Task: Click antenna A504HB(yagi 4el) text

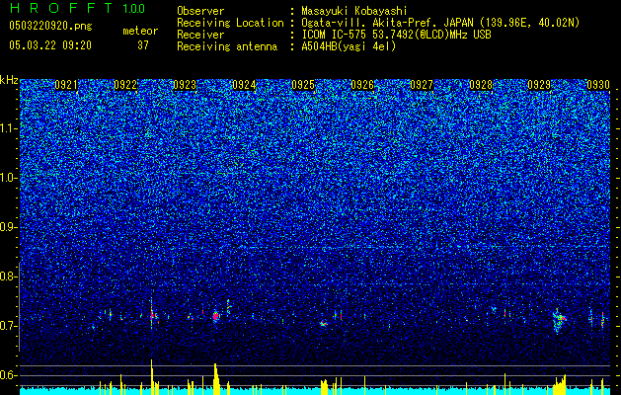Action: [349, 46]
